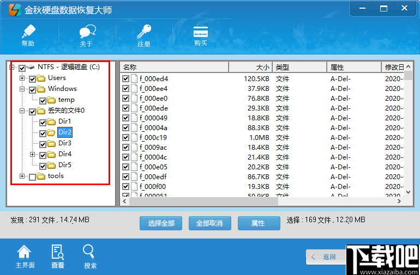The width and height of the screenshot is (420, 275).
Task: Sort by 属性 column header
Action: [355, 67]
